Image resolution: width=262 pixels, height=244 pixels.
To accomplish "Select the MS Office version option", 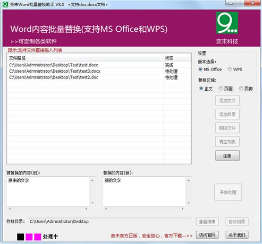I will [210, 69].
